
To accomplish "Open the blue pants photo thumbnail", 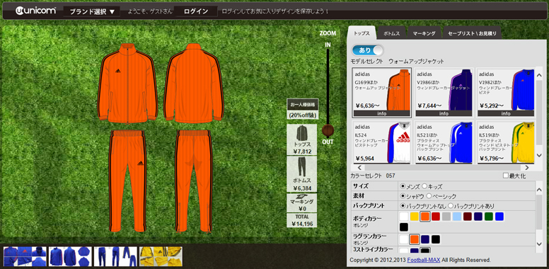I will 115,256.
